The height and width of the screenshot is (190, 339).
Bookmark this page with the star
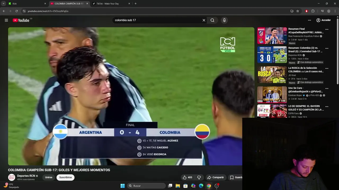click(x=298, y=11)
